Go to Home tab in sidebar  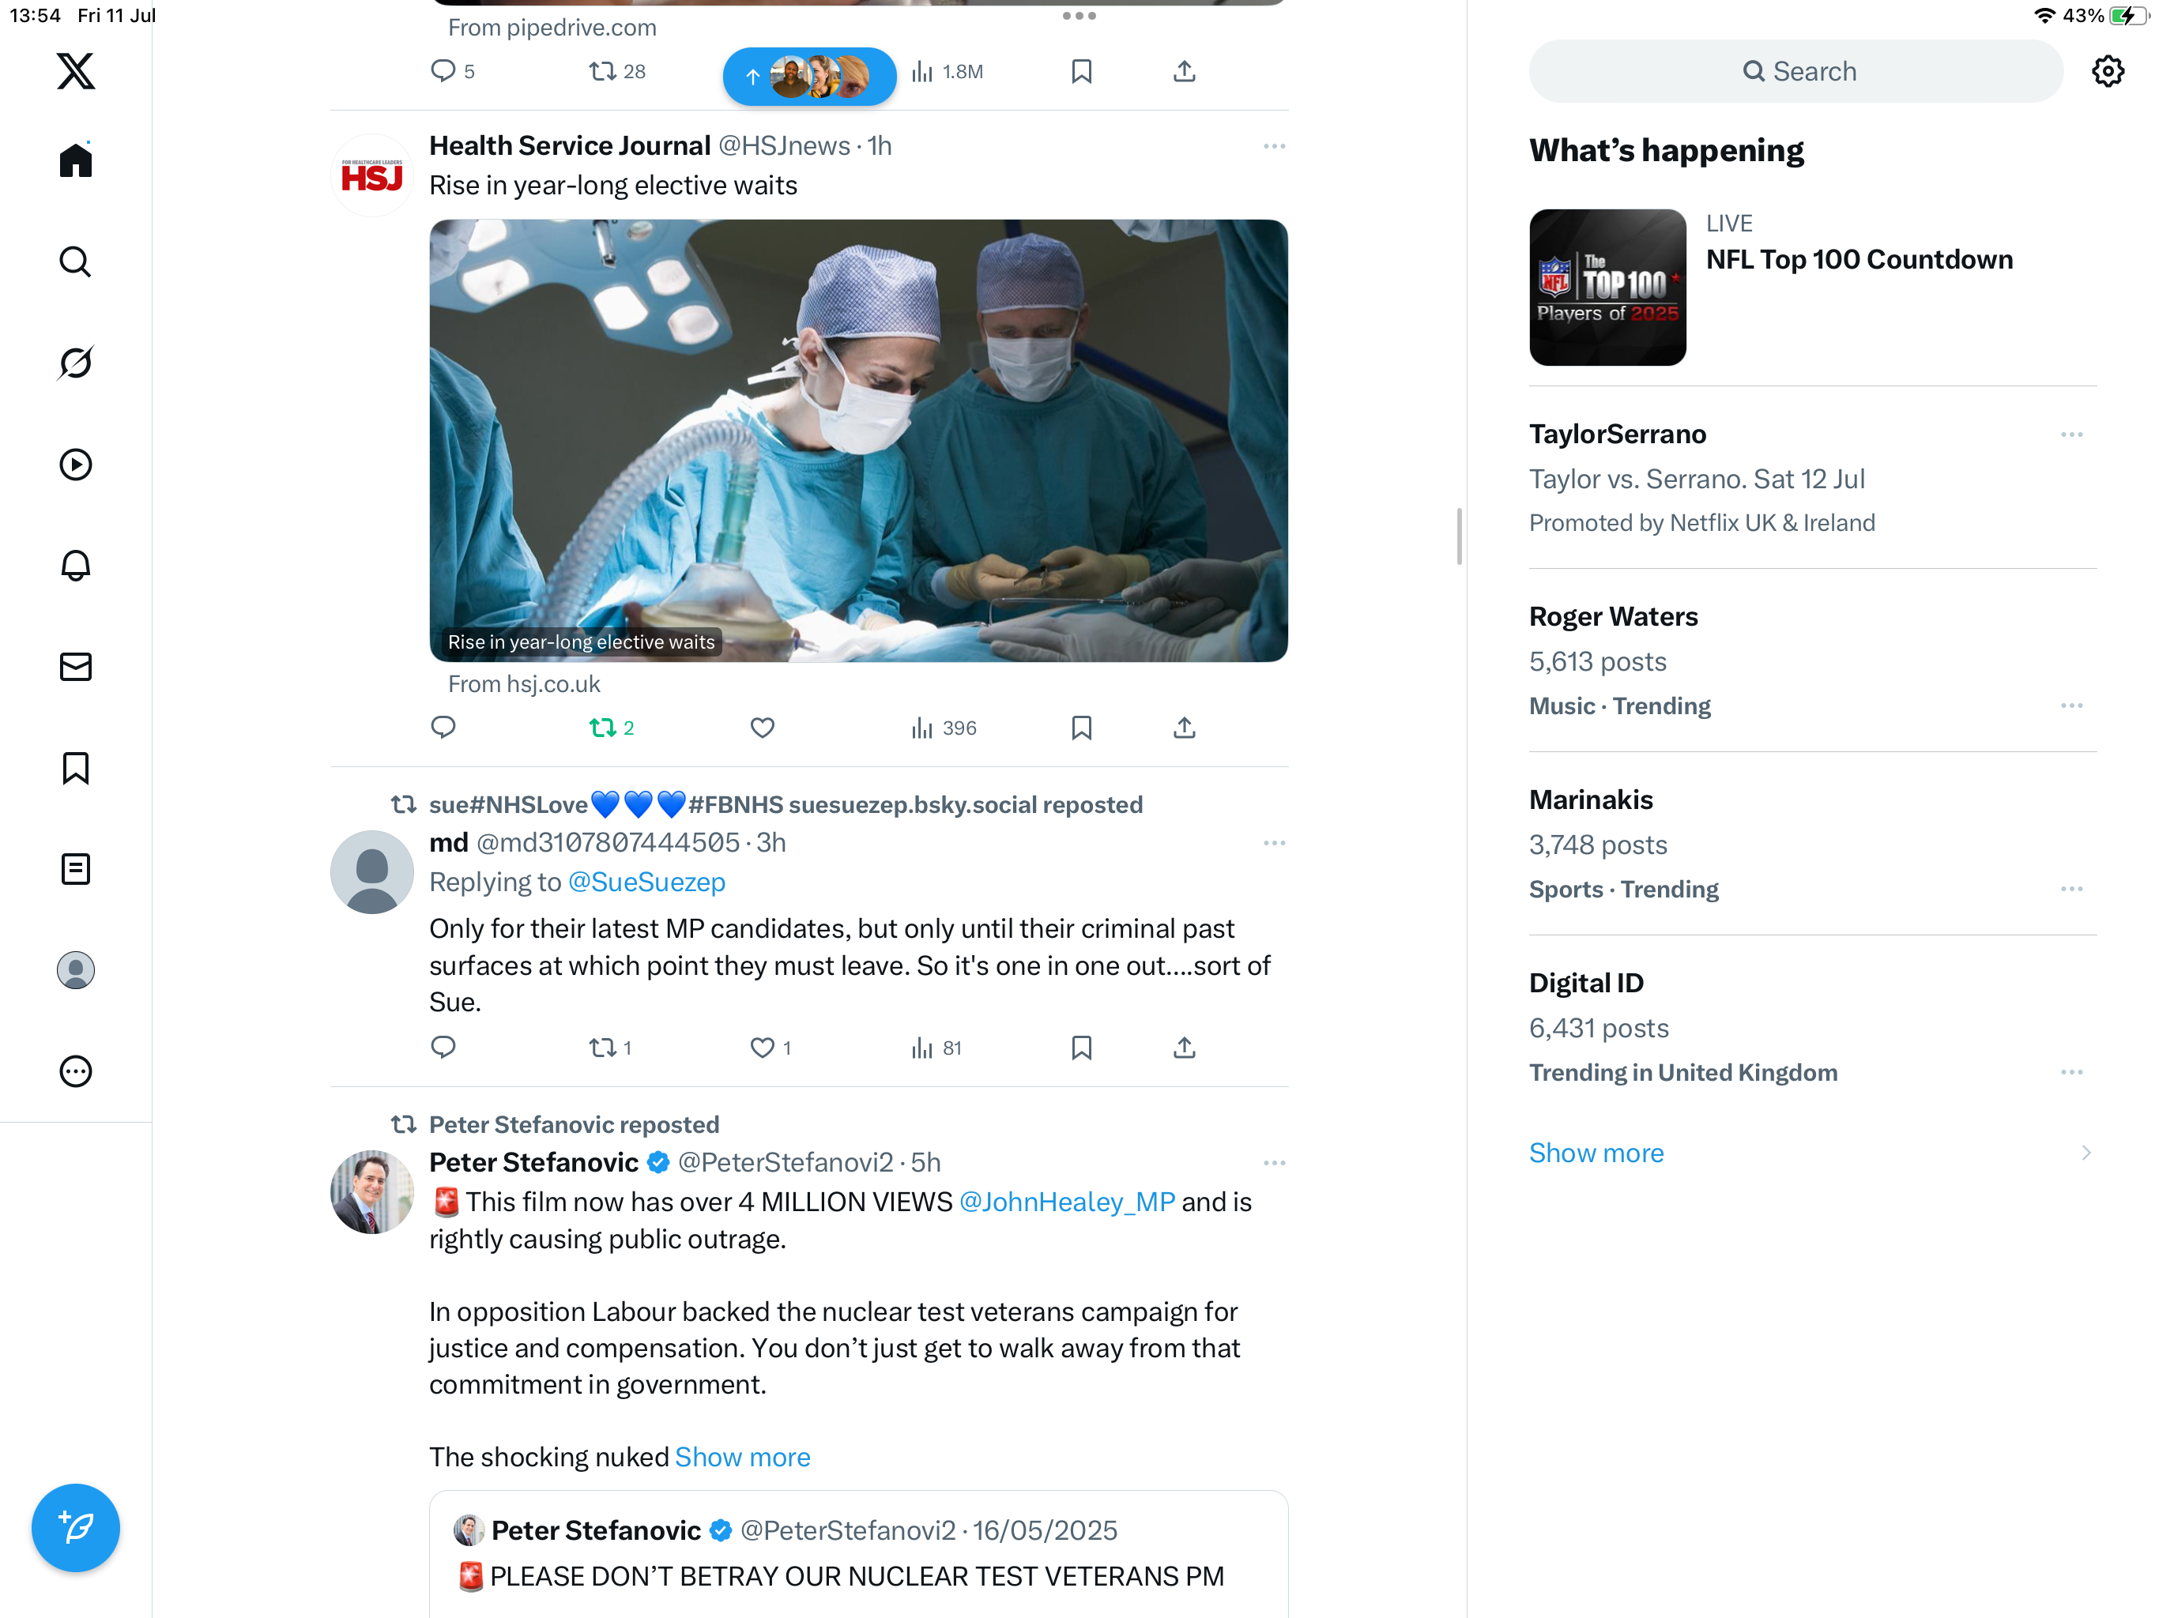75,160
